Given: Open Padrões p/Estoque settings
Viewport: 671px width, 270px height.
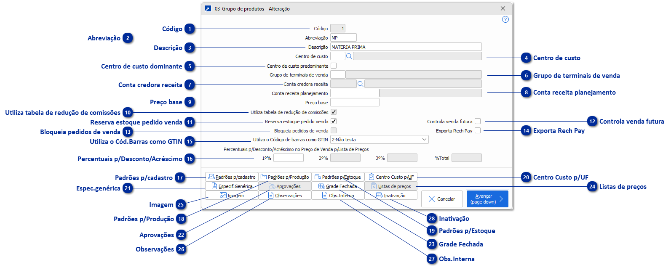Looking at the screenshot, I should point(338,177).
